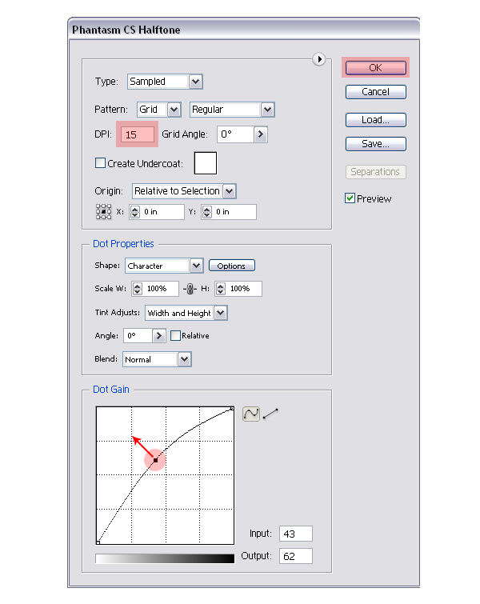This screenshot has height=604, width=480.
Task: Click the Y offset value field
Action: 234,212
